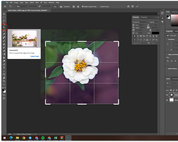
Task: Collapse the Quick Actions section
Action: point(166,69)
